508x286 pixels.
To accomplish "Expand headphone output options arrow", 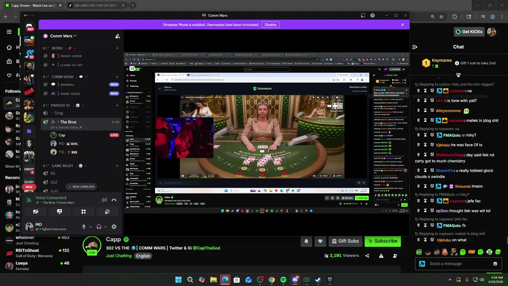I will click(106, 227).
